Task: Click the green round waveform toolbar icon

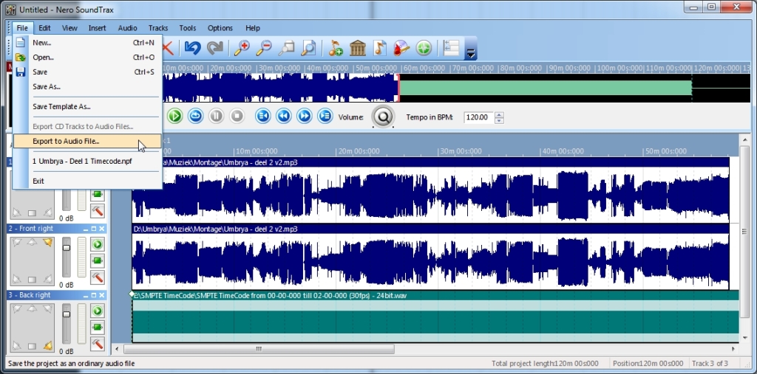Action: (424, 48)
